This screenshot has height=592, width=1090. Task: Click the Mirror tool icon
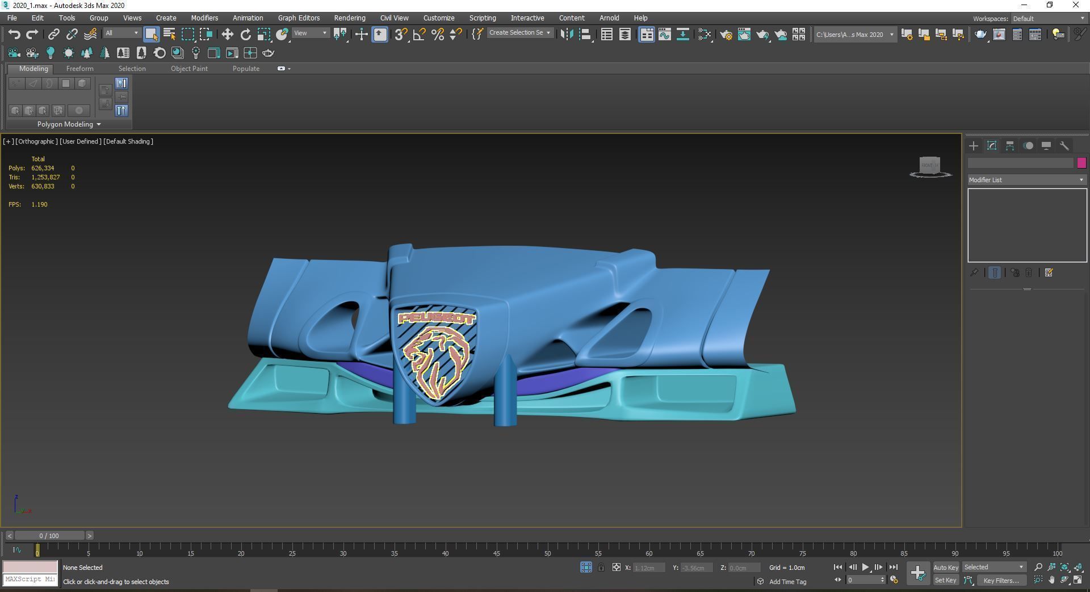[x=567, y=35]
